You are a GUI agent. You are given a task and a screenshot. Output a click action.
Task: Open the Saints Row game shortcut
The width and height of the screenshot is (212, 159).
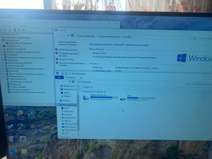(24, 153)
